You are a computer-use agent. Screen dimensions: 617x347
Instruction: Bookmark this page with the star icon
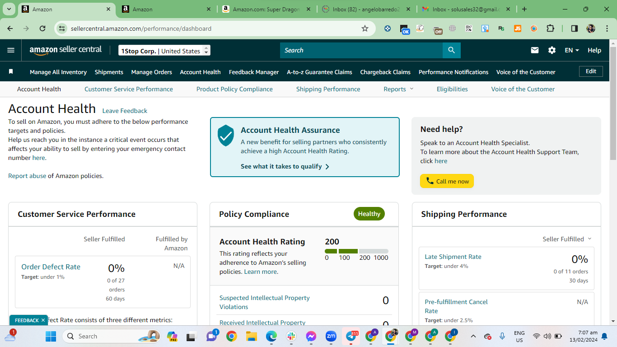click(365, 28)
